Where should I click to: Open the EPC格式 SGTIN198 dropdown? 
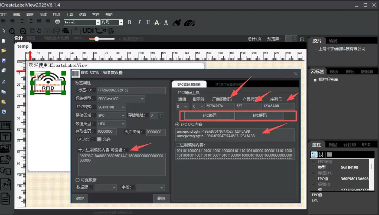coord(111,107)
